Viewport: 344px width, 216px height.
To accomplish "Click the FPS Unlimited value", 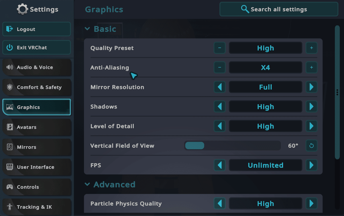I will pyautogui.click(x=265, y=165).
